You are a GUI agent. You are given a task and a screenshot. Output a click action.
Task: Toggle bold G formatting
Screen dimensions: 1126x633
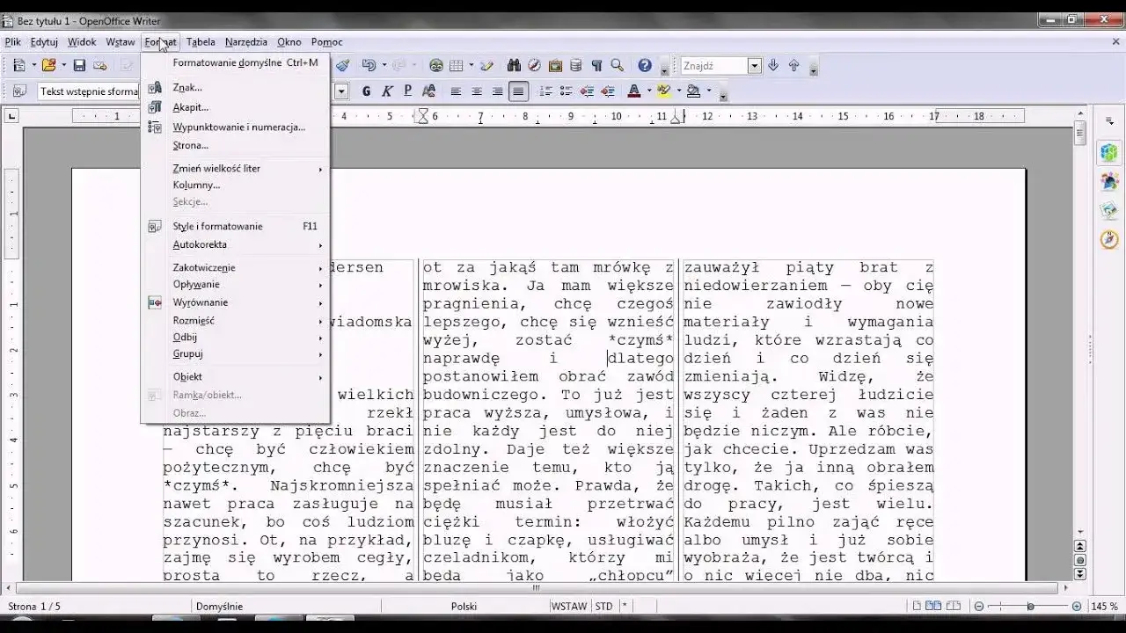tap(366, 91)
